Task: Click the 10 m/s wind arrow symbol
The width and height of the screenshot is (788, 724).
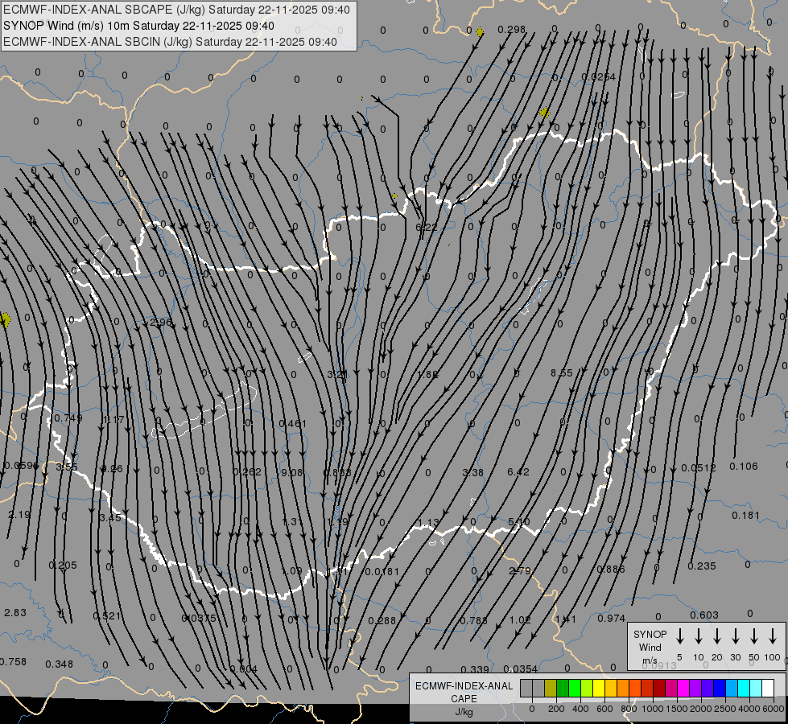Action: pyautogui.click(x=699, y=636)
